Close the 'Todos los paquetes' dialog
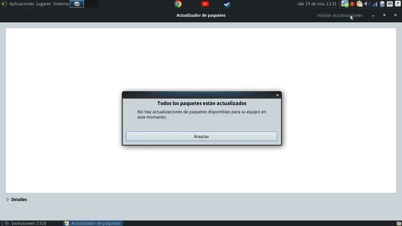Viewport: 402px width, 226px height. 278,95
